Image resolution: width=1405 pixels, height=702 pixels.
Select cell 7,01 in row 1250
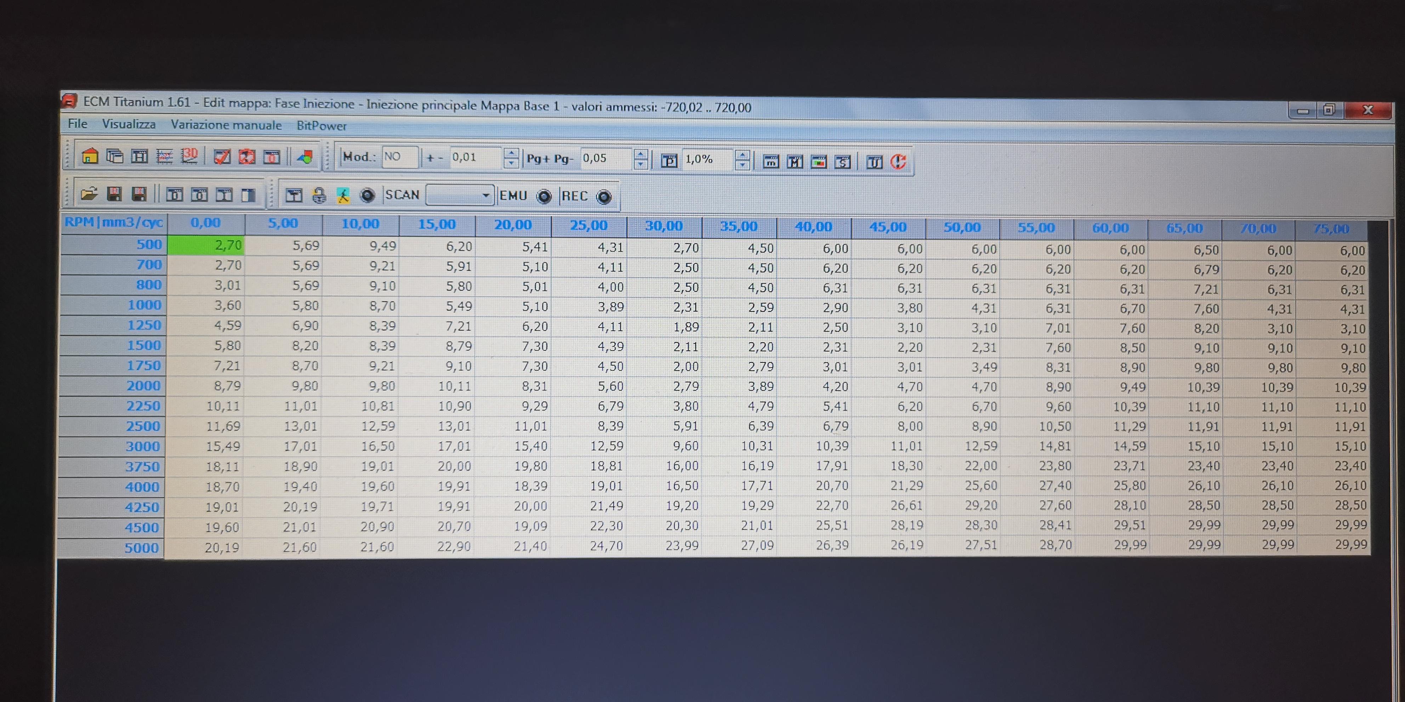click(x=1037, y=328)
